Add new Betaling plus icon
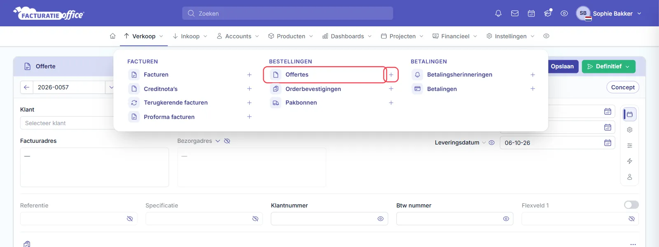This screenshot has height=247, width=659. point(533,89)
